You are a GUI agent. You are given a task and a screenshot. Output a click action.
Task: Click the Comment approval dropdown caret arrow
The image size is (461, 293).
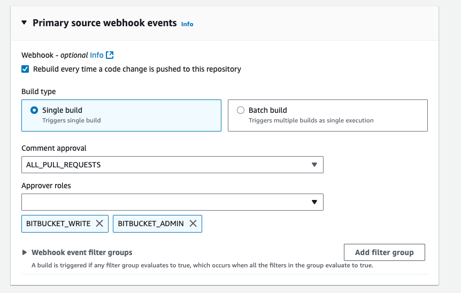[314, 165]
